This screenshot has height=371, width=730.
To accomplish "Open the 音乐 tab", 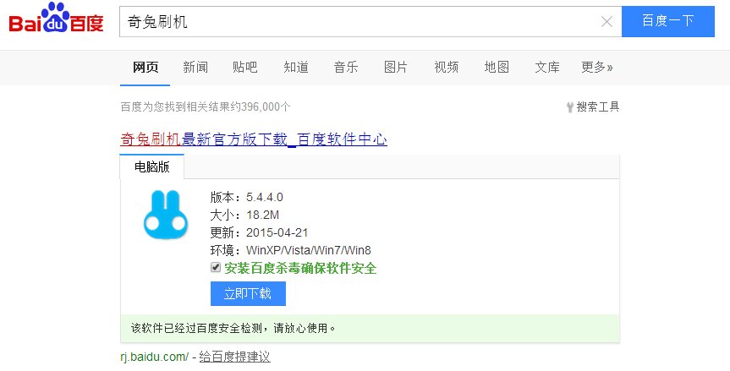I will coord(346,68).
